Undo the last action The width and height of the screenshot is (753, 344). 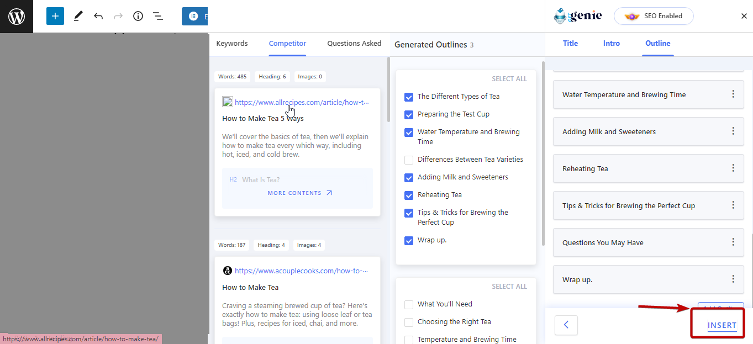98,16
